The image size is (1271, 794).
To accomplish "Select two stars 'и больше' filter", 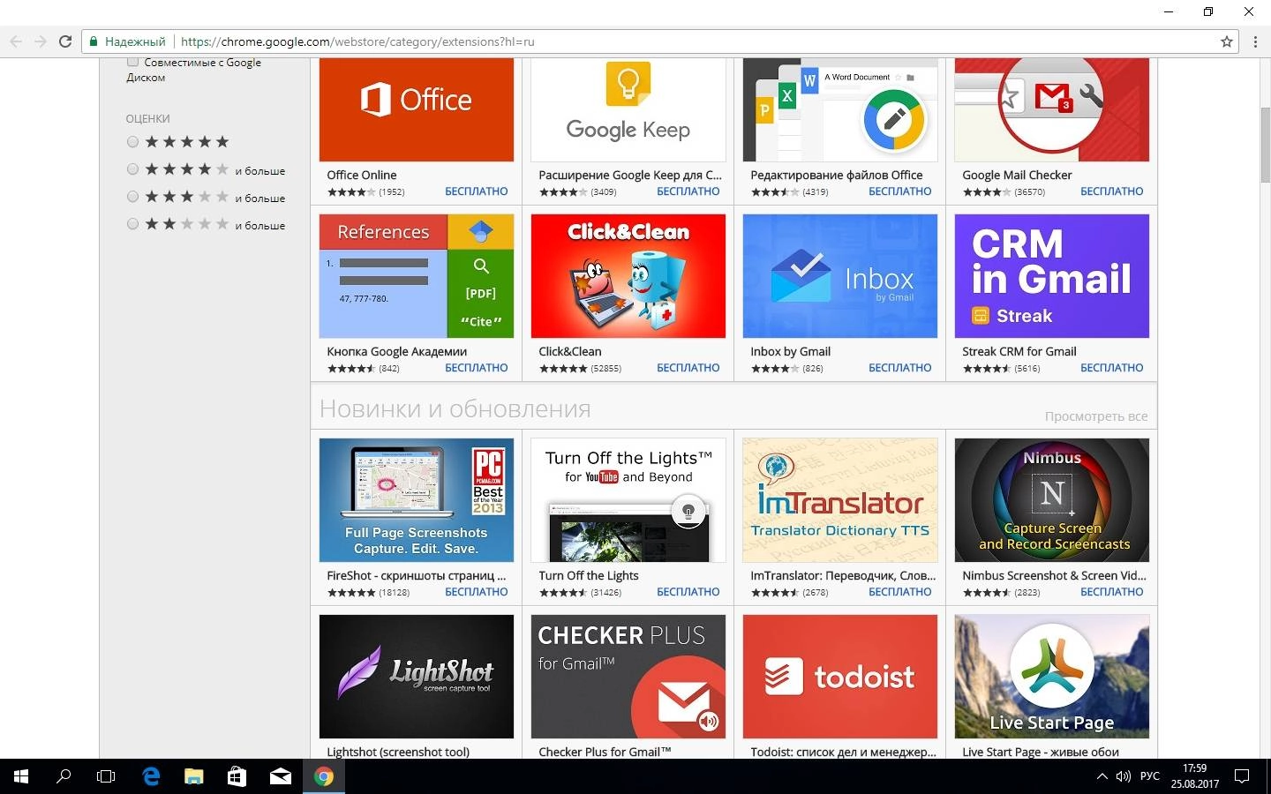I will 132,224.
